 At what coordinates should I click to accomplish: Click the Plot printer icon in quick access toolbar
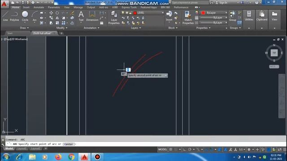[33, 3]
